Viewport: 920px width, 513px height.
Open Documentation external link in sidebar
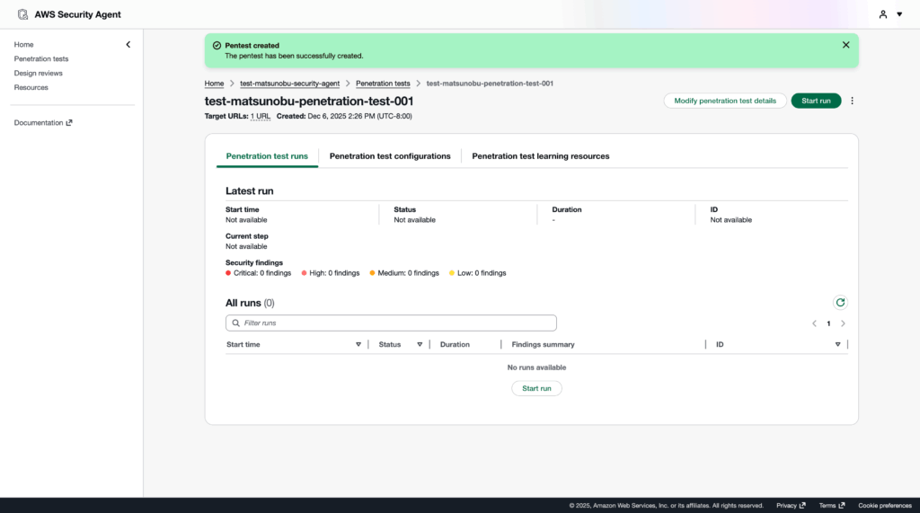click(x=43, y=123)
